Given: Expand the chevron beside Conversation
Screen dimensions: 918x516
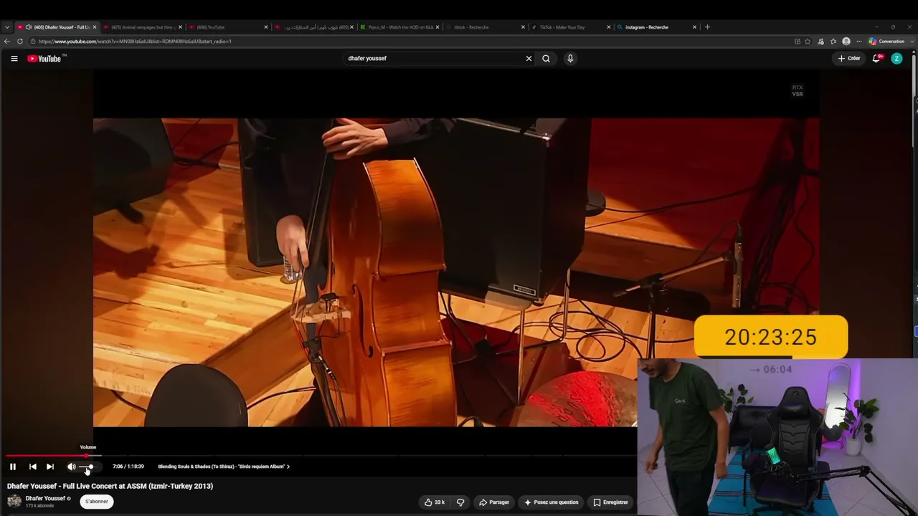Looking at the screenshot, I should (911, 42).
